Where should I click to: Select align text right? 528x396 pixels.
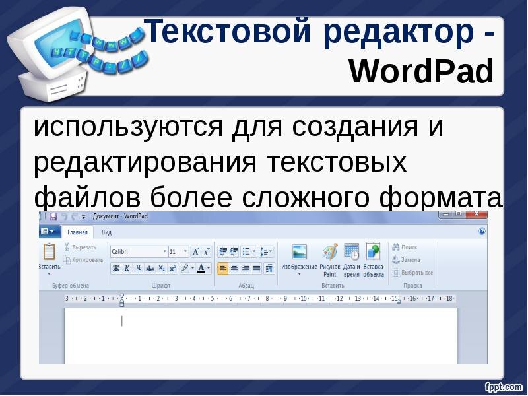click(246, 268)
